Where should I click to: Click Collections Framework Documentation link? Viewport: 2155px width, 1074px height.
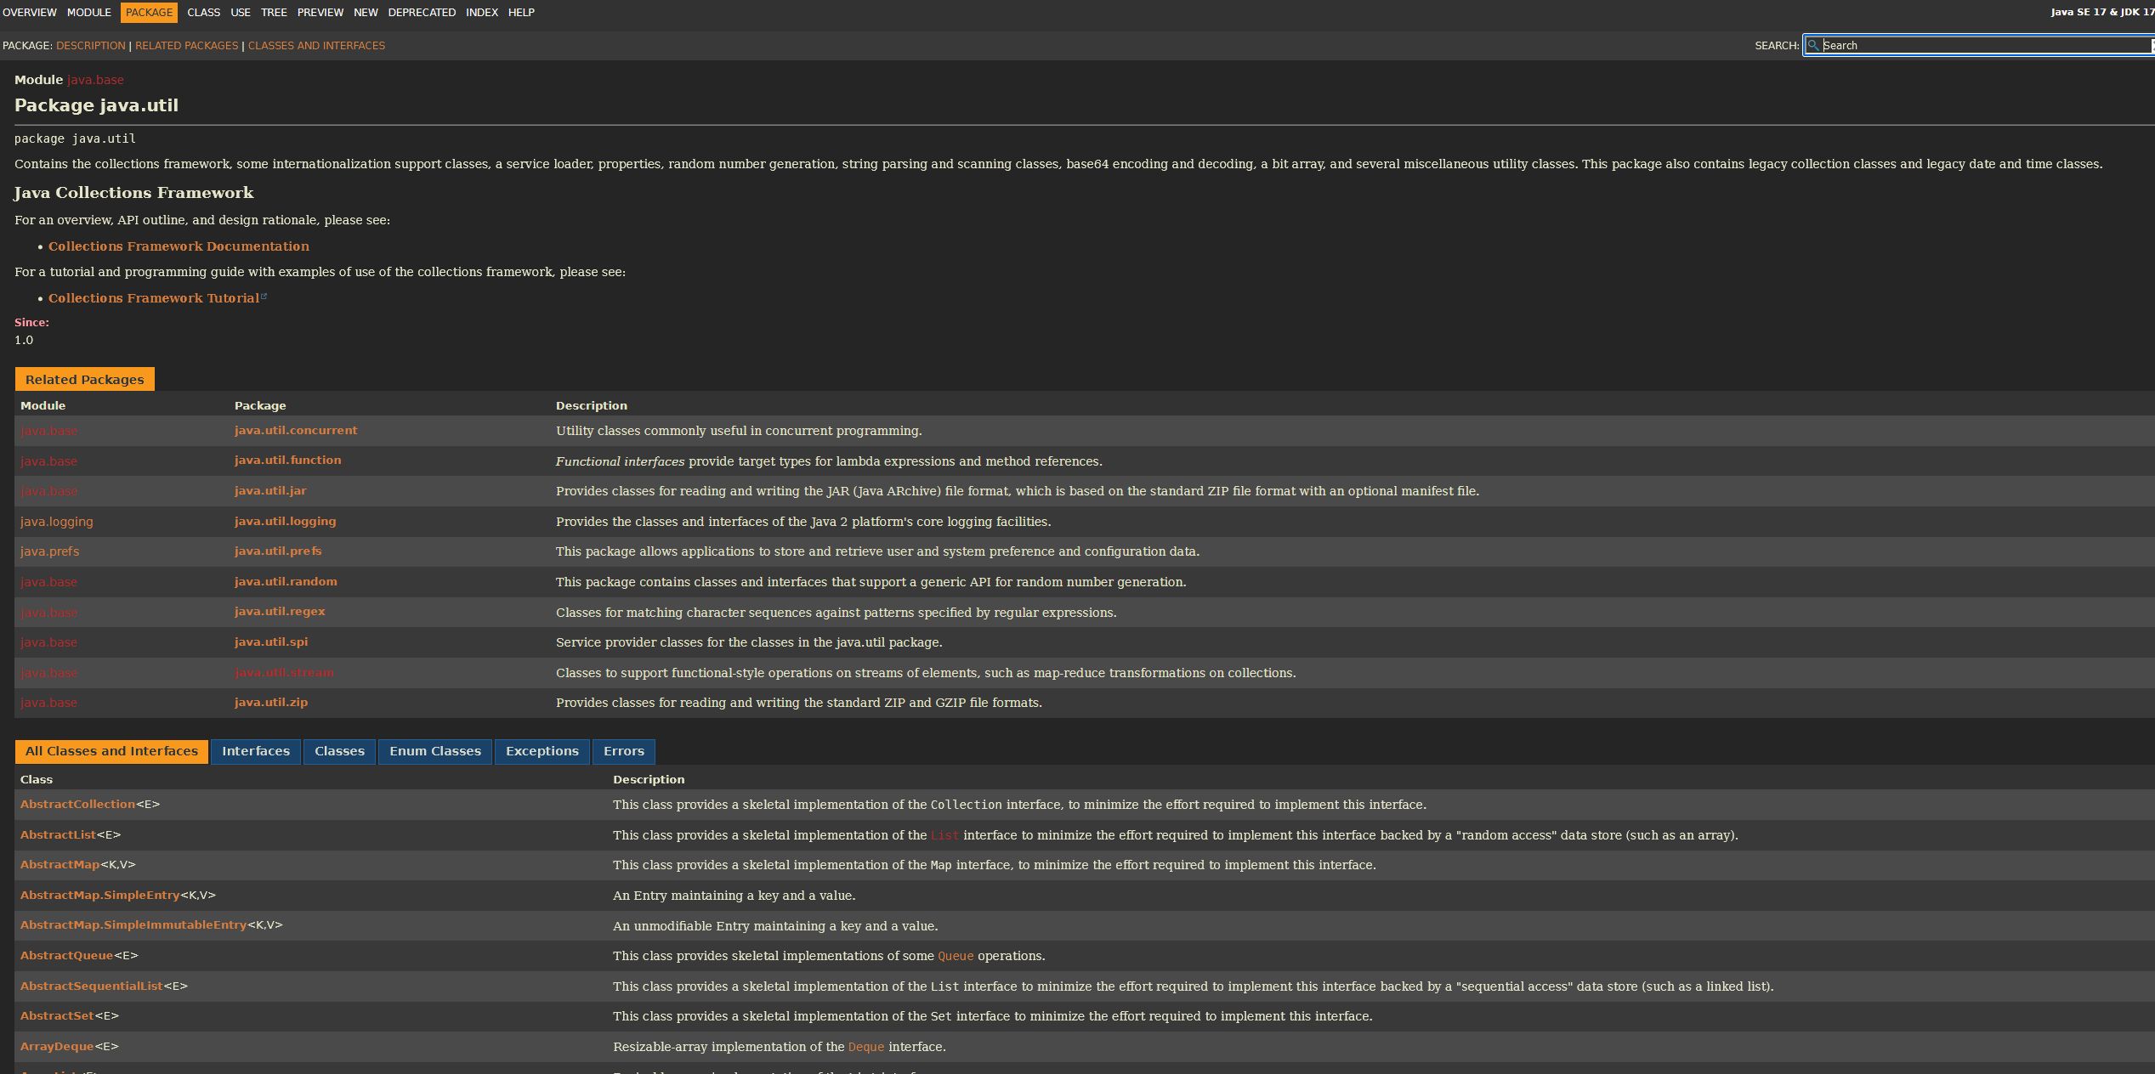[178, 245]
